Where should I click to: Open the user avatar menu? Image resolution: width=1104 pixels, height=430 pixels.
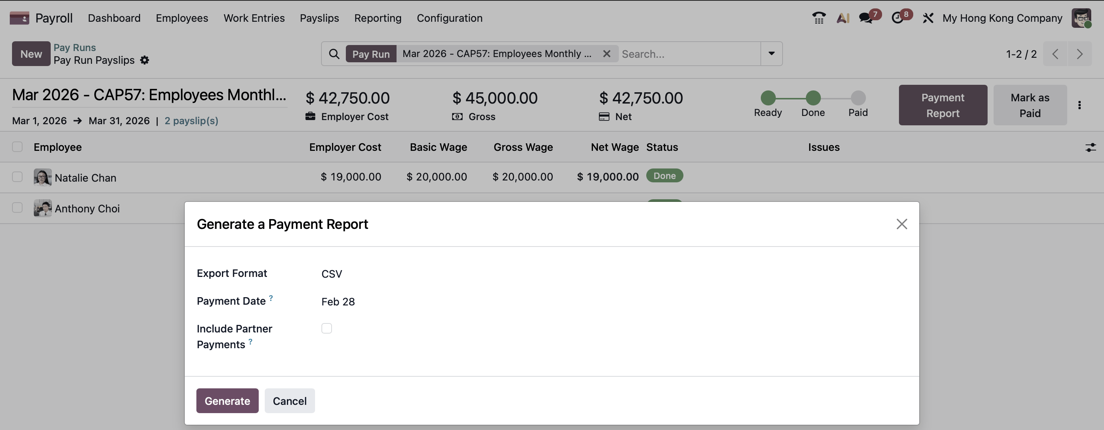(1081, 18)
